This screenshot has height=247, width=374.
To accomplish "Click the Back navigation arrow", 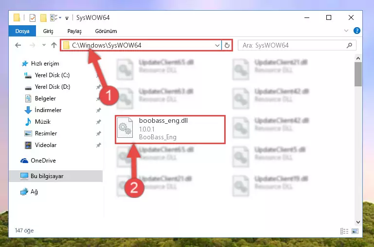I will click(18, 45).
